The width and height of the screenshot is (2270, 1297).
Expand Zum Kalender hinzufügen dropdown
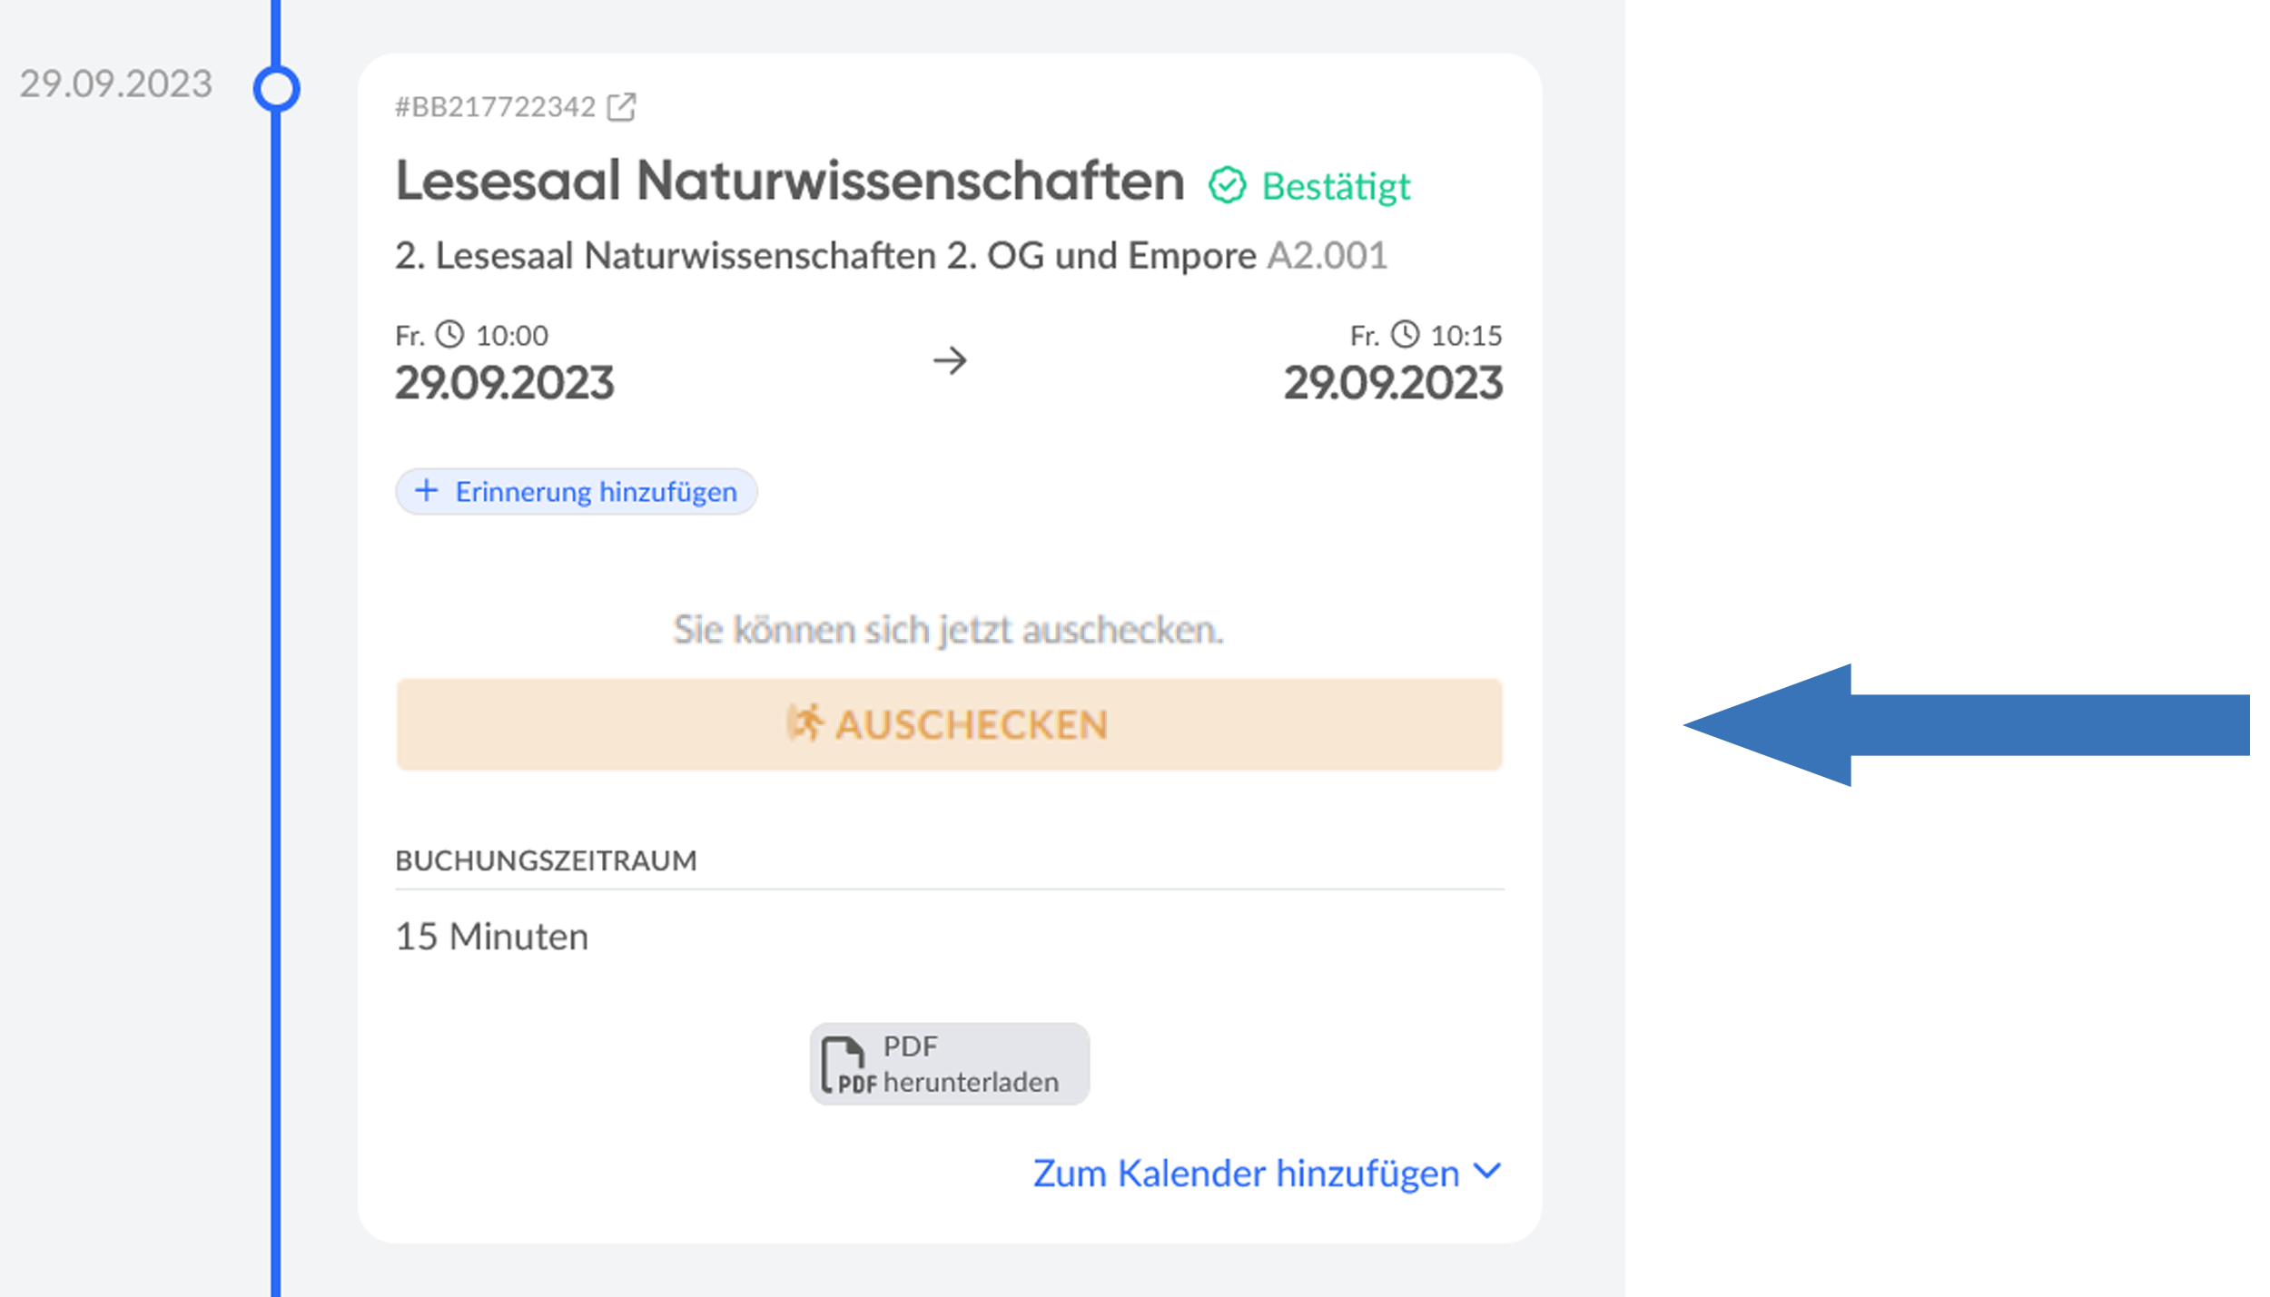coord(1245,1173)
